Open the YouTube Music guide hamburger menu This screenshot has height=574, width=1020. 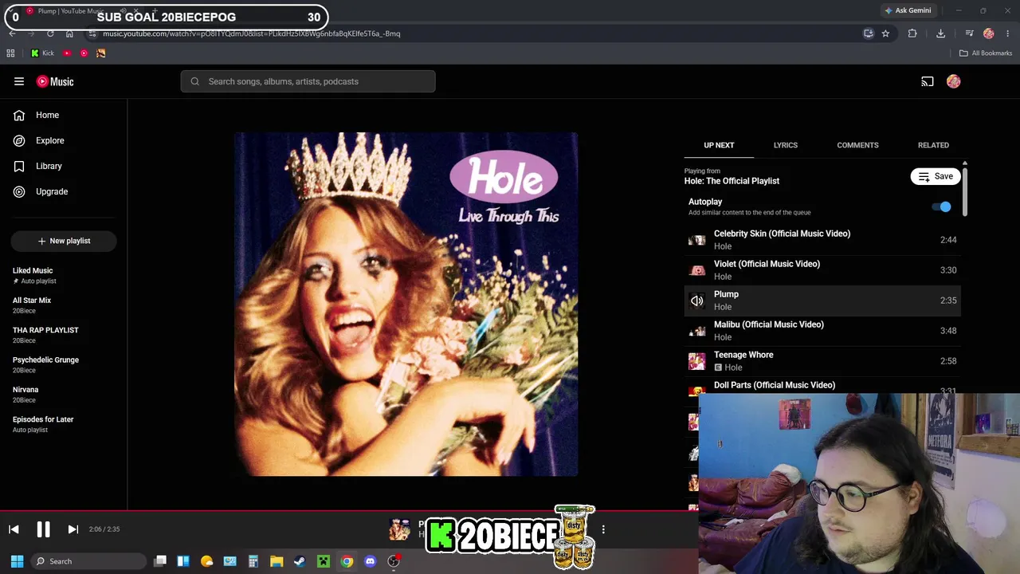coord(19,81)
